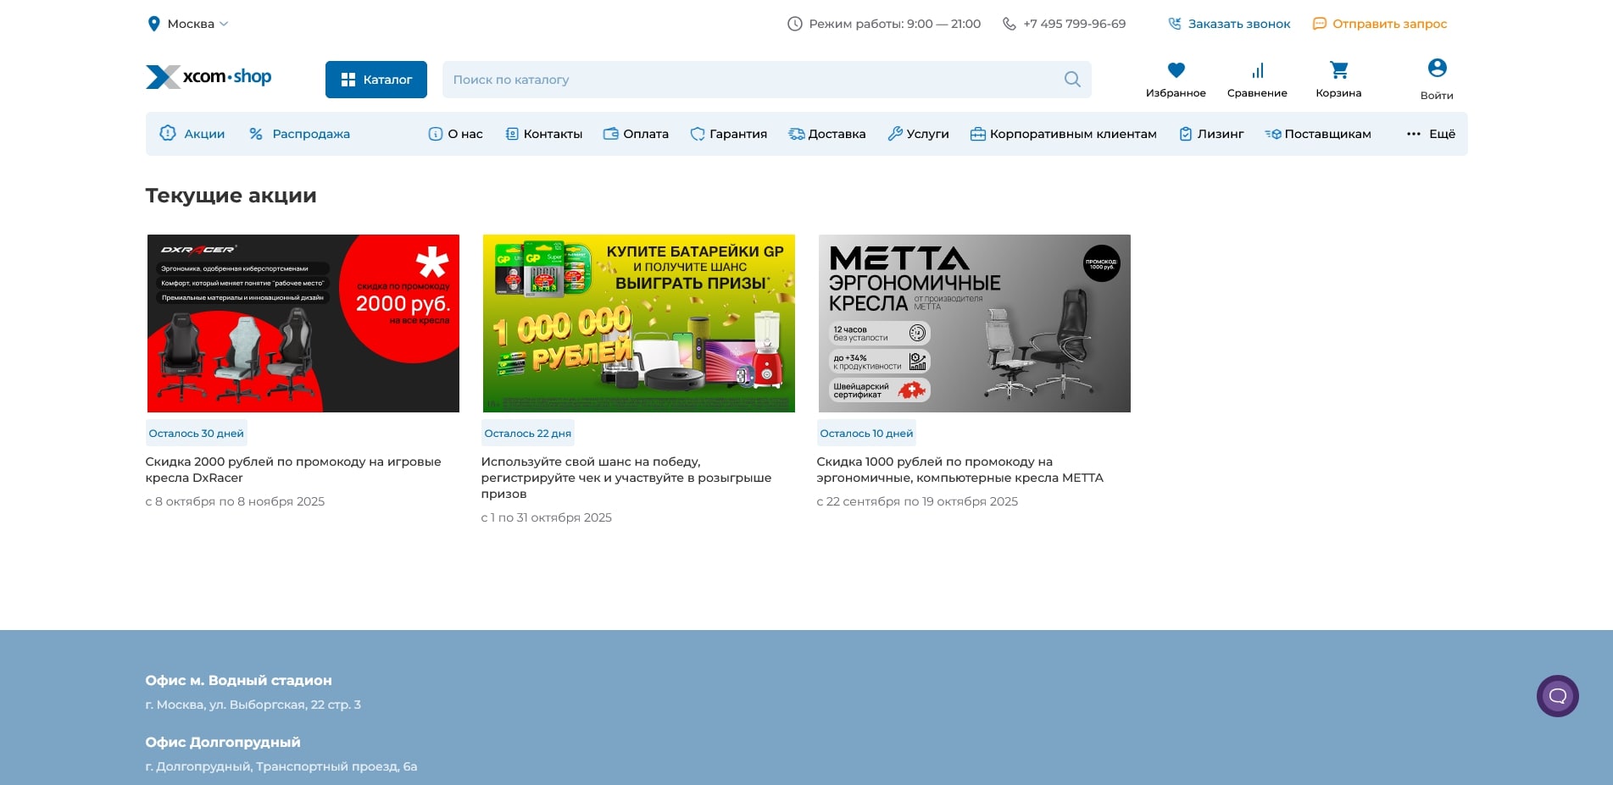Click the xcom-shop logo
The height and width of the screenshot is (785, 1613).
point(209,77)
